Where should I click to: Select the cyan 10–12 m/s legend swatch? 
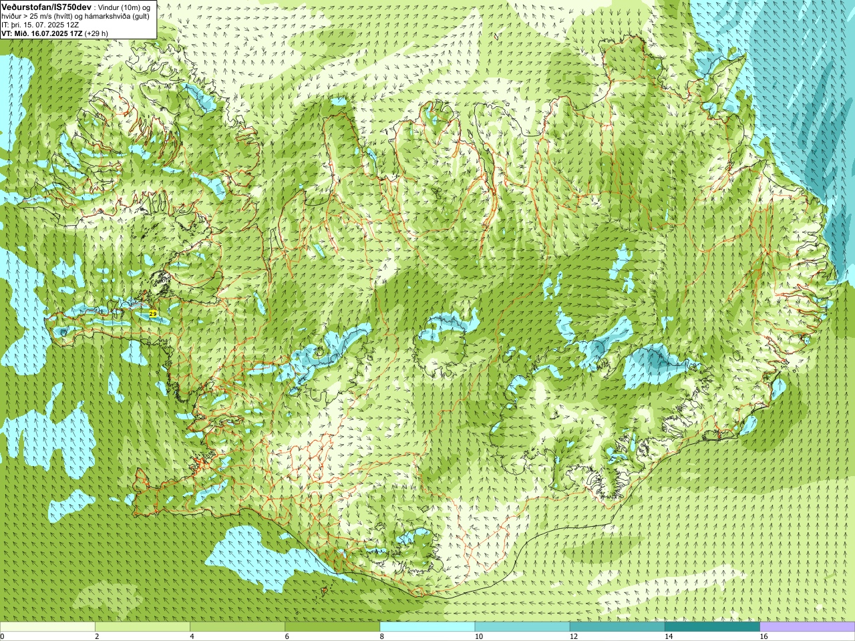coord(522,627)
